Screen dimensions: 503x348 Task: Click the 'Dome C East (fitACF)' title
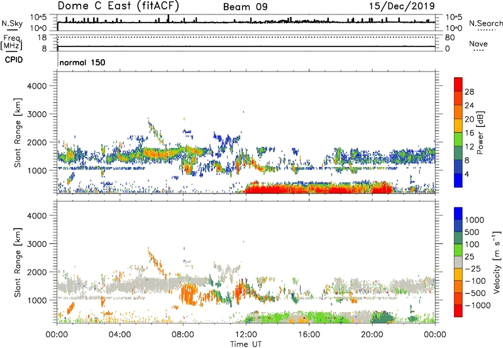(x=118, y=6)
